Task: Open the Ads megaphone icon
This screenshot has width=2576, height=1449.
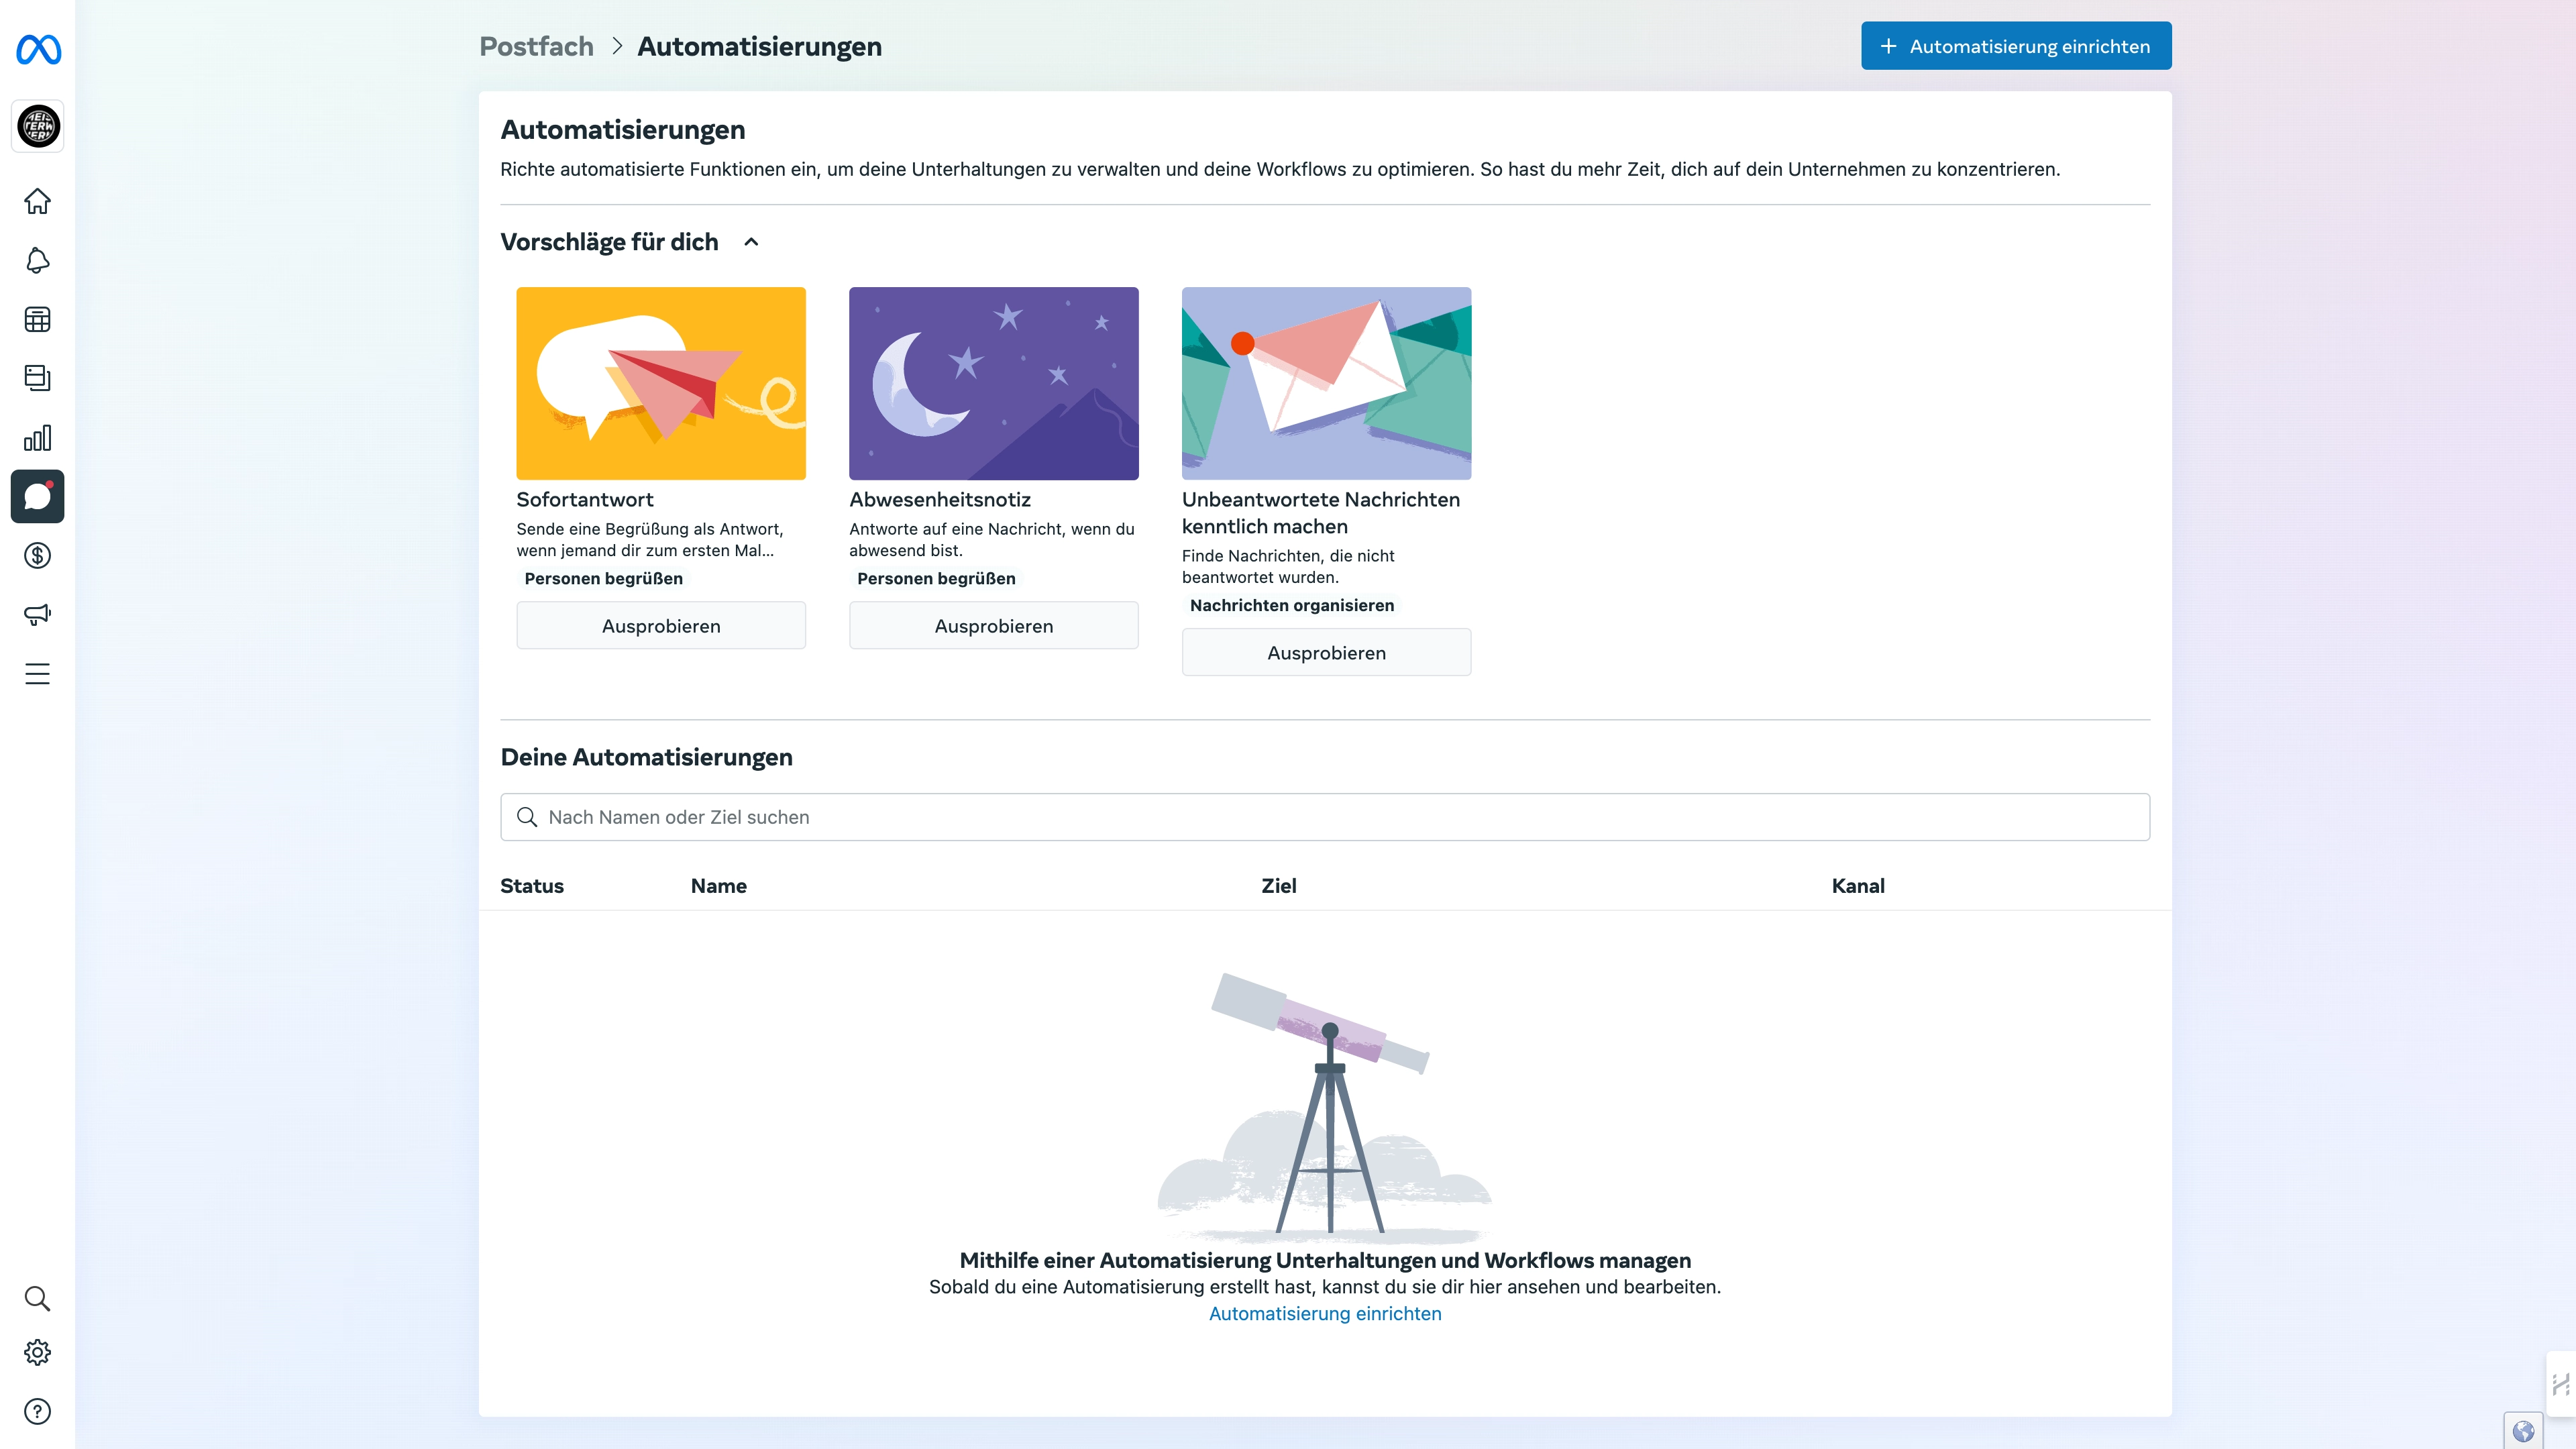Action: [x=38, y=614]
